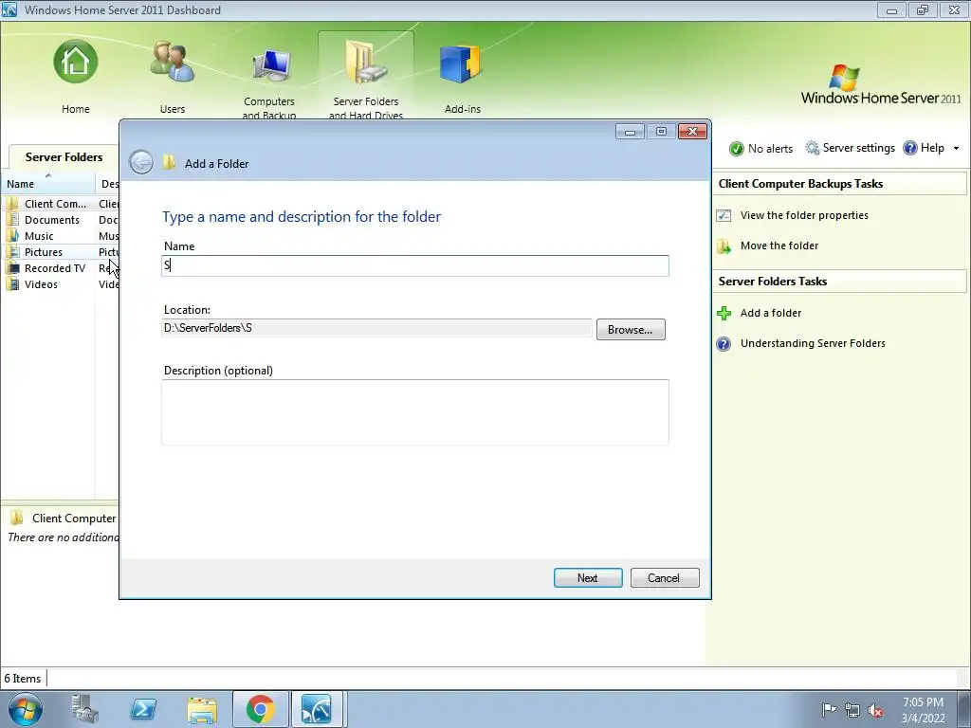Click the Browse... button
The height and width of the screenshot is (728, 971).
pos(631,329)
